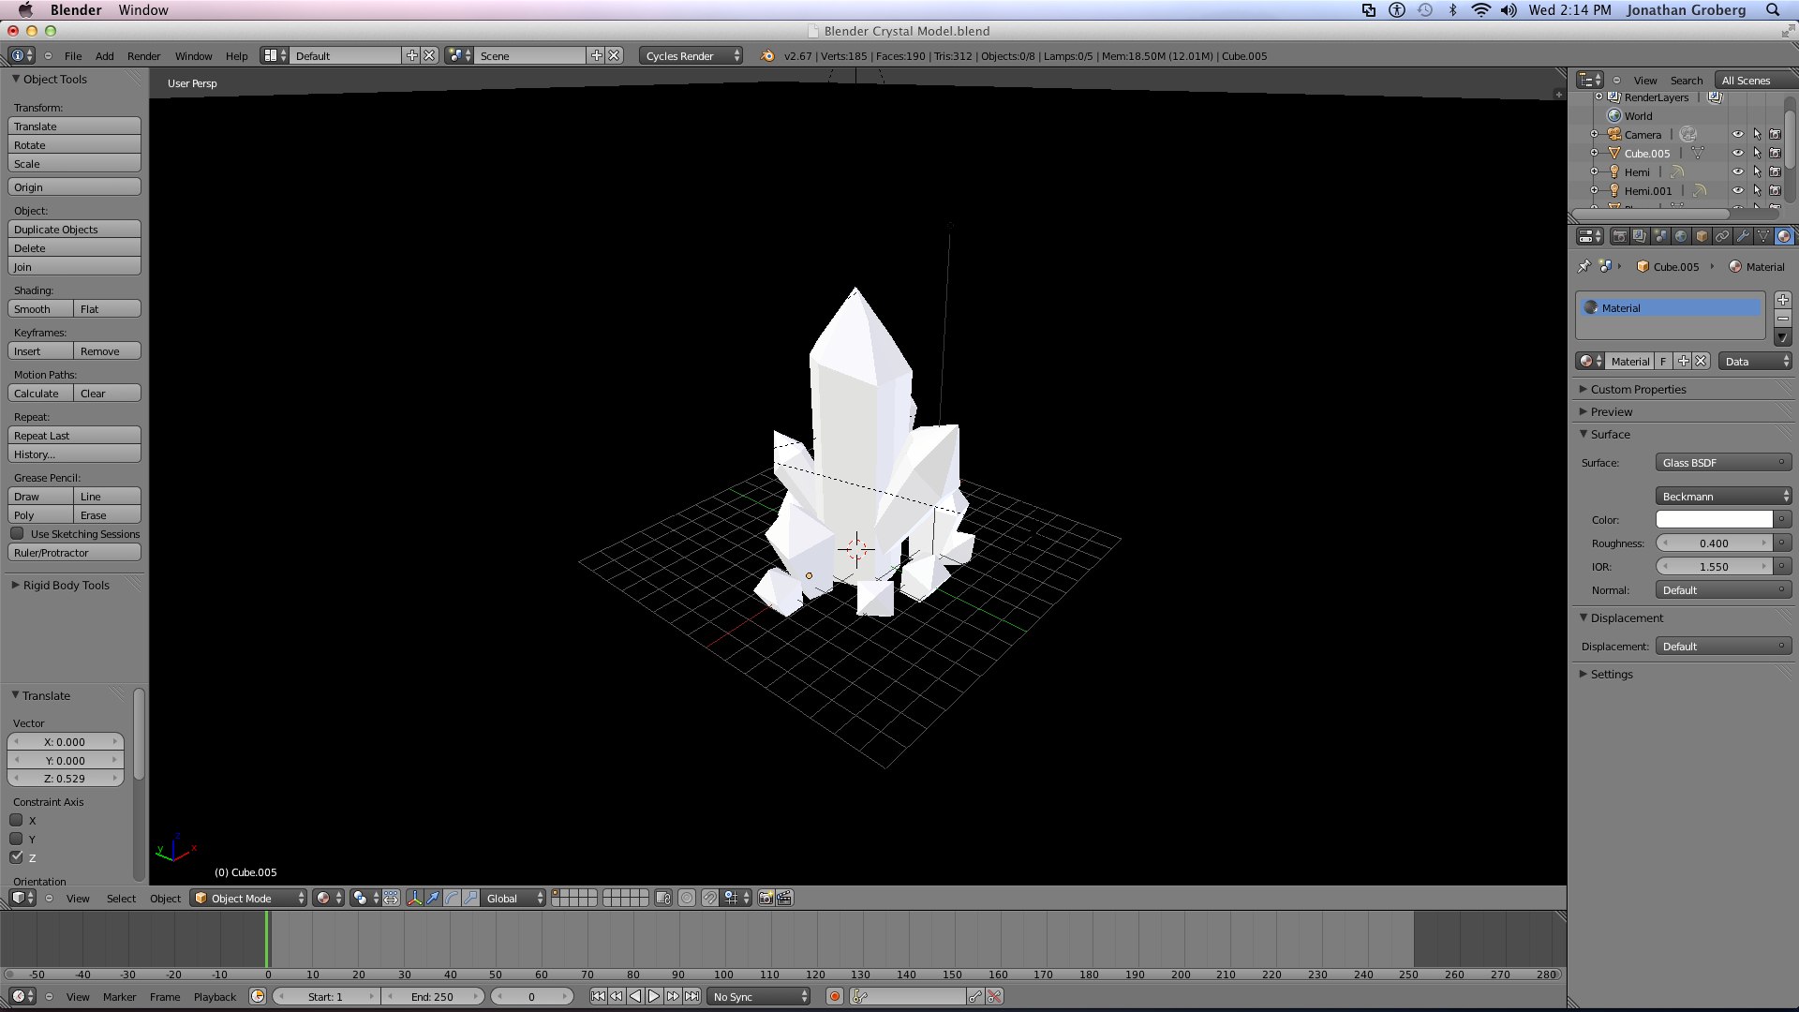Toggle the snap magnet icon
The image size is (1799, 1012).
click(709, 898)
